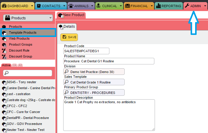Switch to the Active filter tab
The height and width of the screenshot is (133, 208).
6,65
